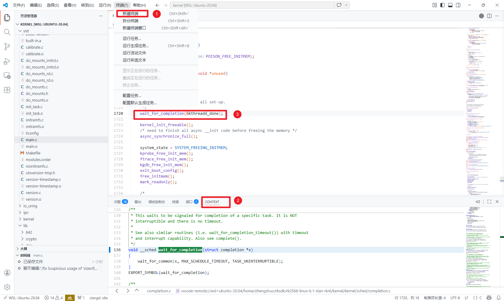The image size is (504, 301).
Task: Open the Accounts menu in the activity bar
Action: point(7,273)
